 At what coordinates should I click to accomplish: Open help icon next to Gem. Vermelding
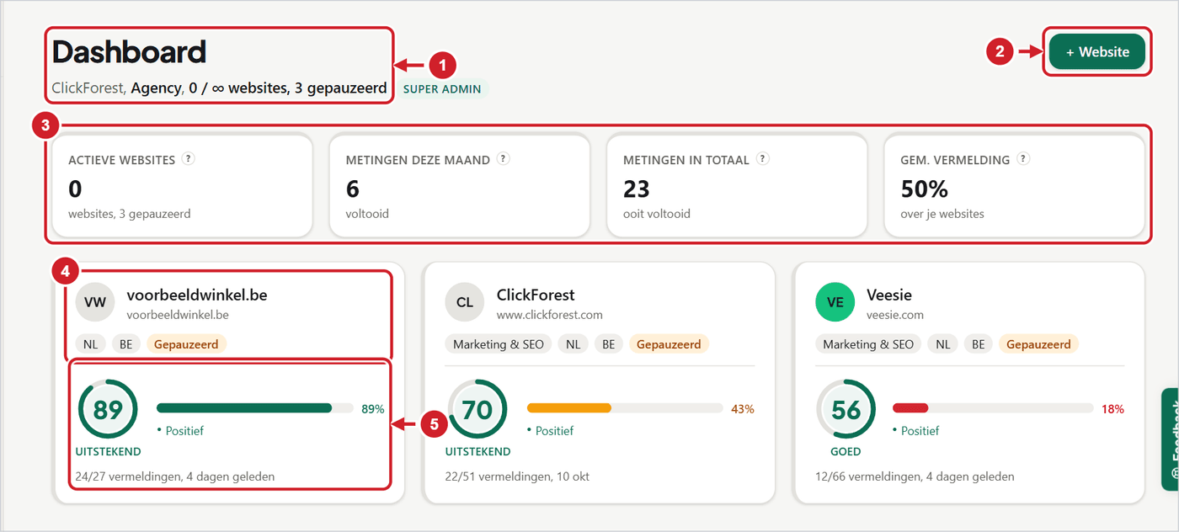(x=1023, y=159)
